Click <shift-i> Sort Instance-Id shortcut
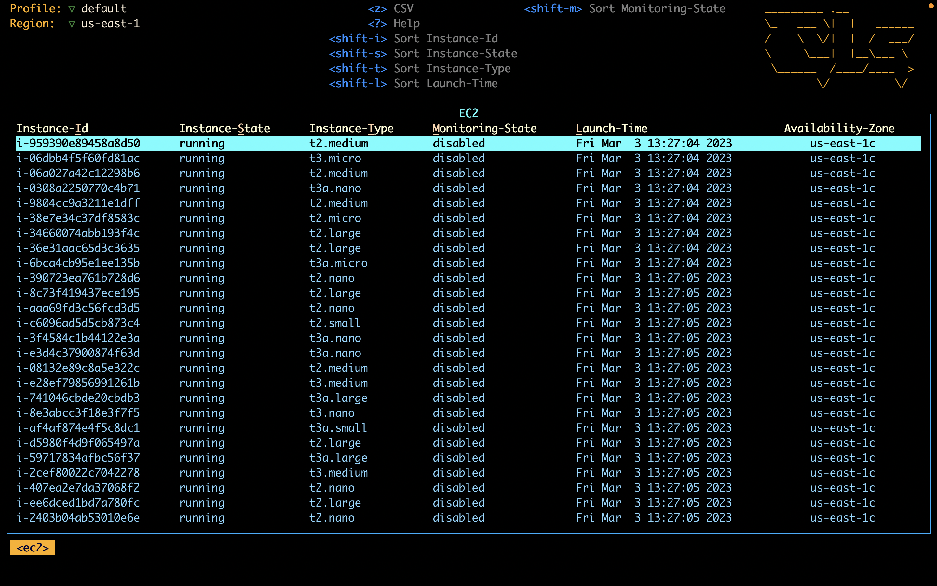The width and height of the screenshot is (937, 586). coord(413,38)
